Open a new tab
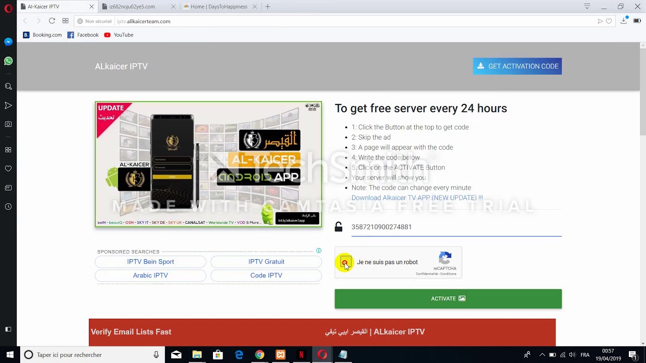646x363 pixels. [267, 7]
